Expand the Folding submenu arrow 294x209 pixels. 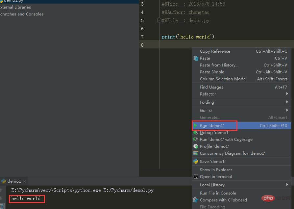click(x=287, y=102)
